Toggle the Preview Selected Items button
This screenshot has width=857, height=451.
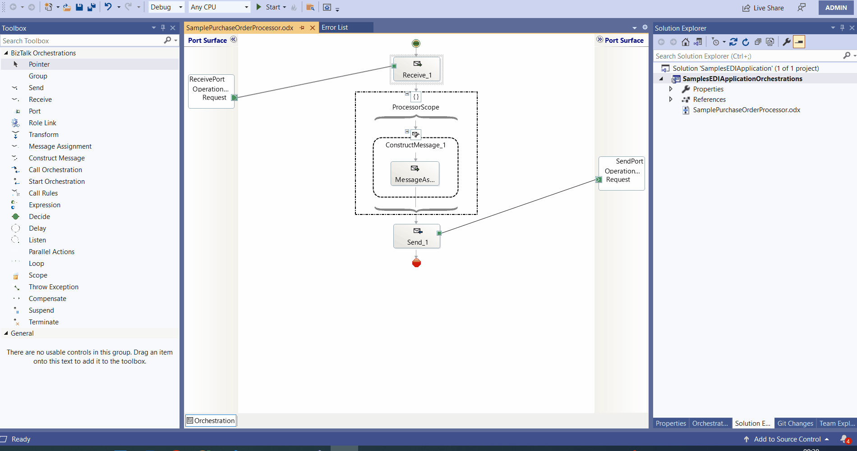click(x=799, y=42)
